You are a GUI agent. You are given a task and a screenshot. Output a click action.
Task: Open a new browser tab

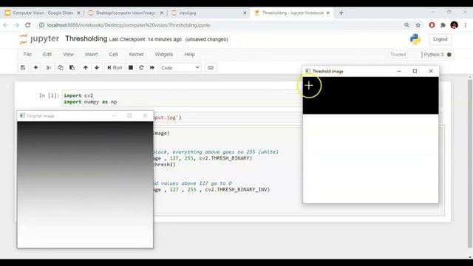coord(341,13)
